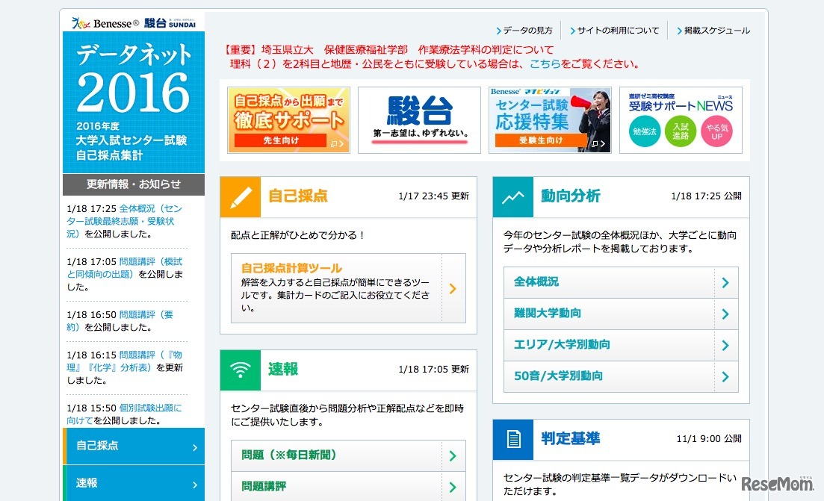Click the arrow beside 自己採点計算ツール

pyautogui.click(x=453, y=287)
